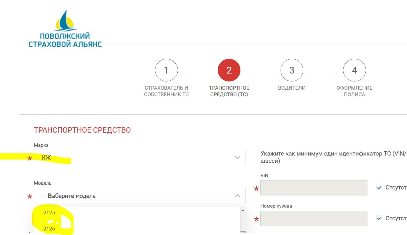Screen dimensions: 407x235
Task: Choose model 2125 from the list
Action: click(x=49, y=213)
